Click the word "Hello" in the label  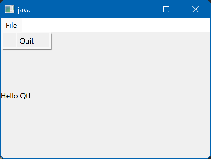(x=9, y=96)
